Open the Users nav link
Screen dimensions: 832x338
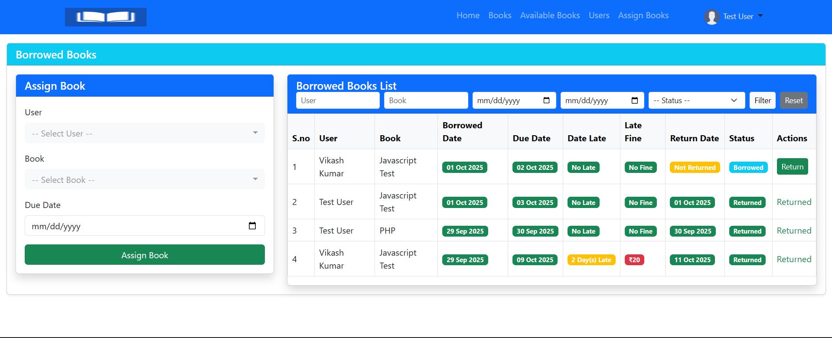[599, 16]
